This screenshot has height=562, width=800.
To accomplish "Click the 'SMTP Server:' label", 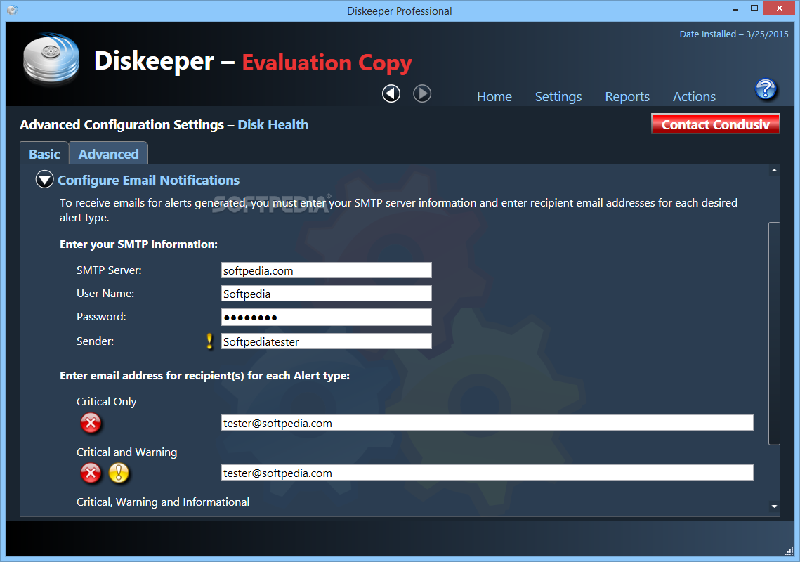I will point(109,270).
